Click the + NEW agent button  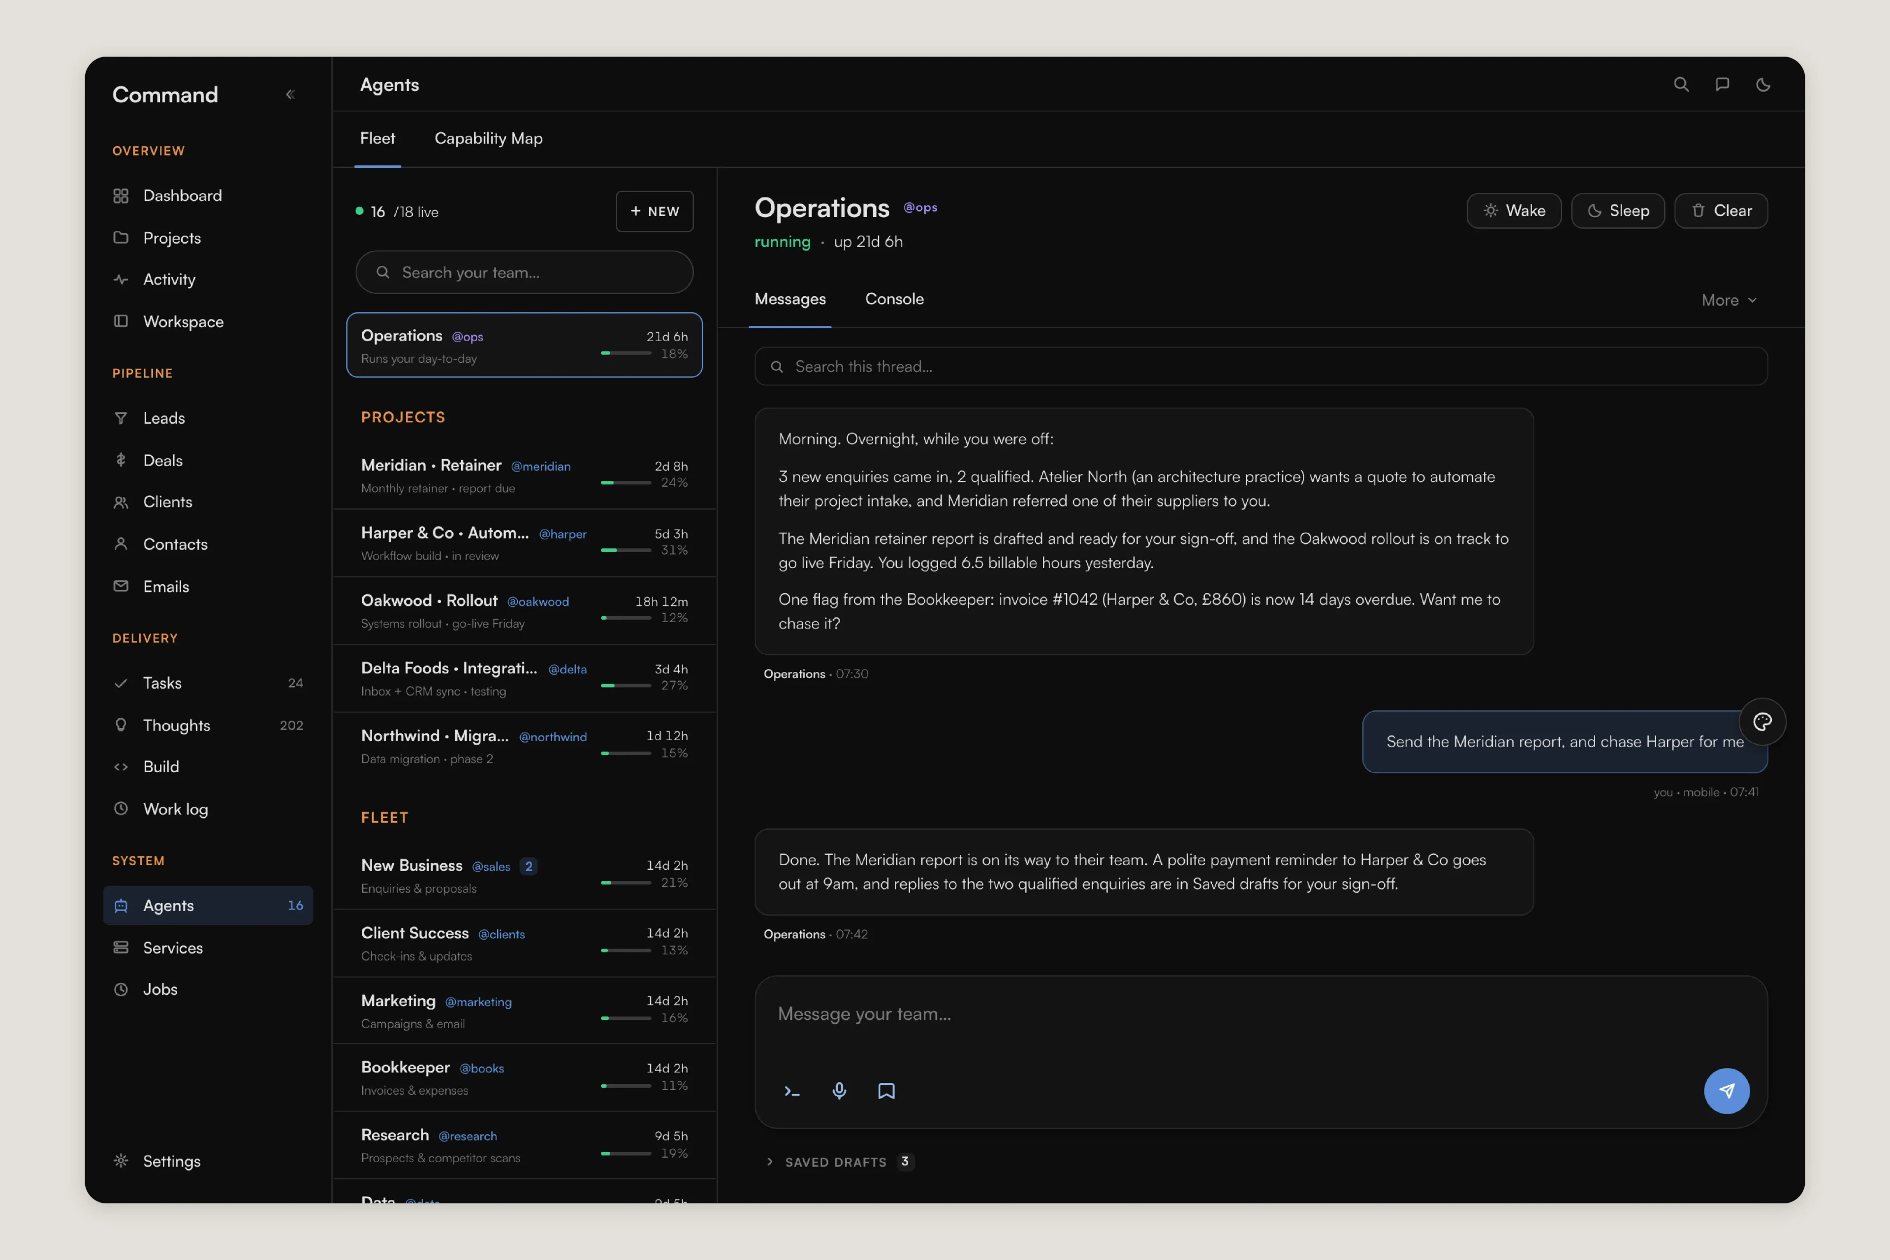[x=655, y=211]
